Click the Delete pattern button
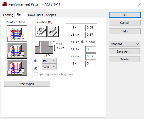 pos(124,59)
